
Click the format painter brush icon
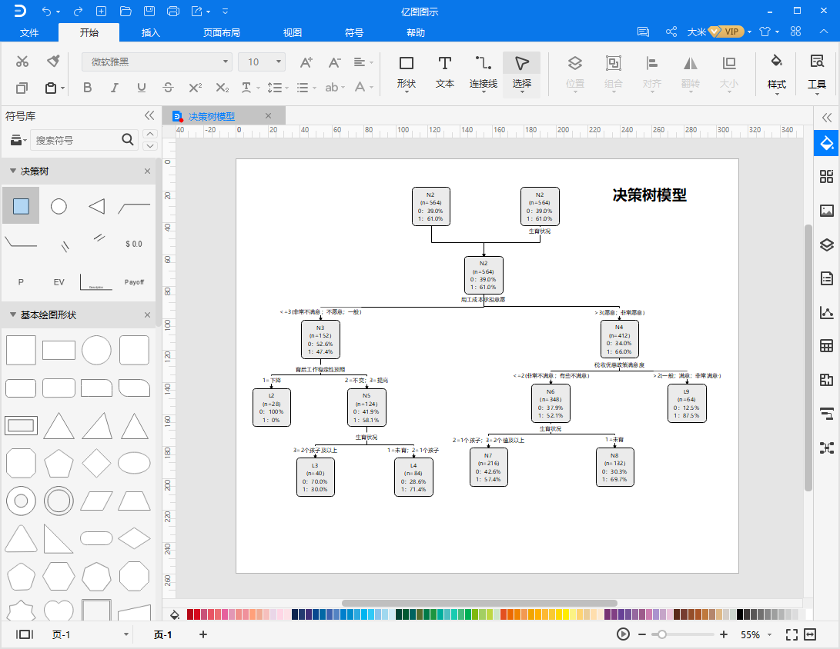[x=52, y=61]
